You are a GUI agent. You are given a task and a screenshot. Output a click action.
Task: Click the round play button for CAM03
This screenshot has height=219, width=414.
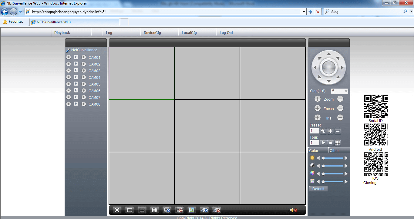click(84, 71)
